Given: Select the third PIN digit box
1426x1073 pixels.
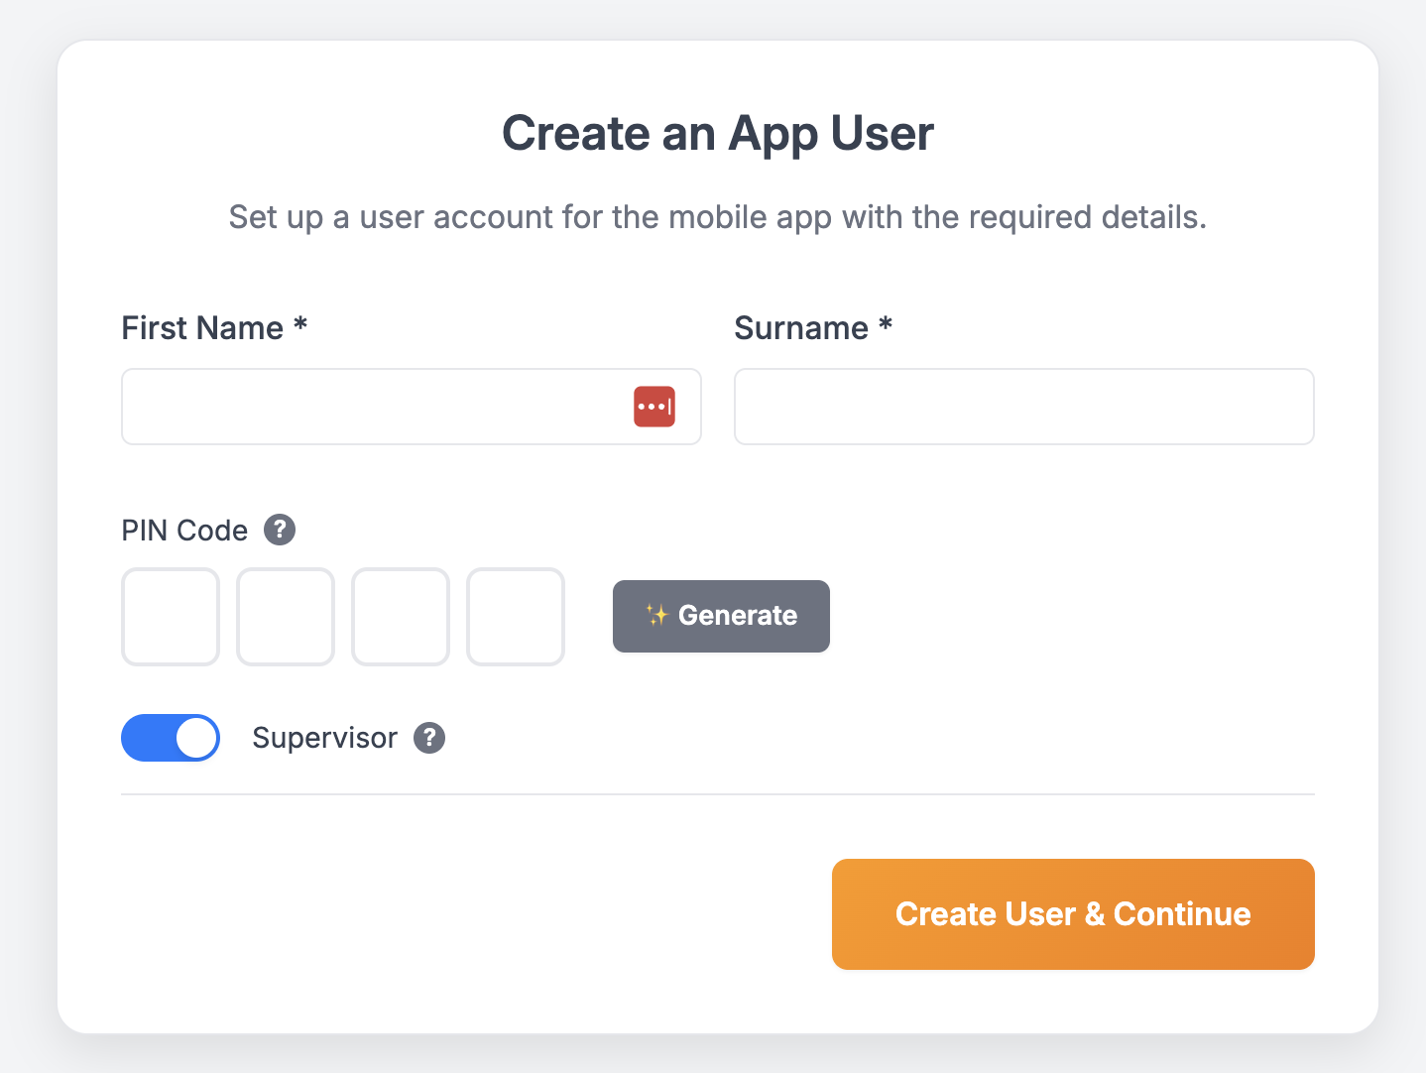Looking at the screenshot, I should (x=401, y=617).
